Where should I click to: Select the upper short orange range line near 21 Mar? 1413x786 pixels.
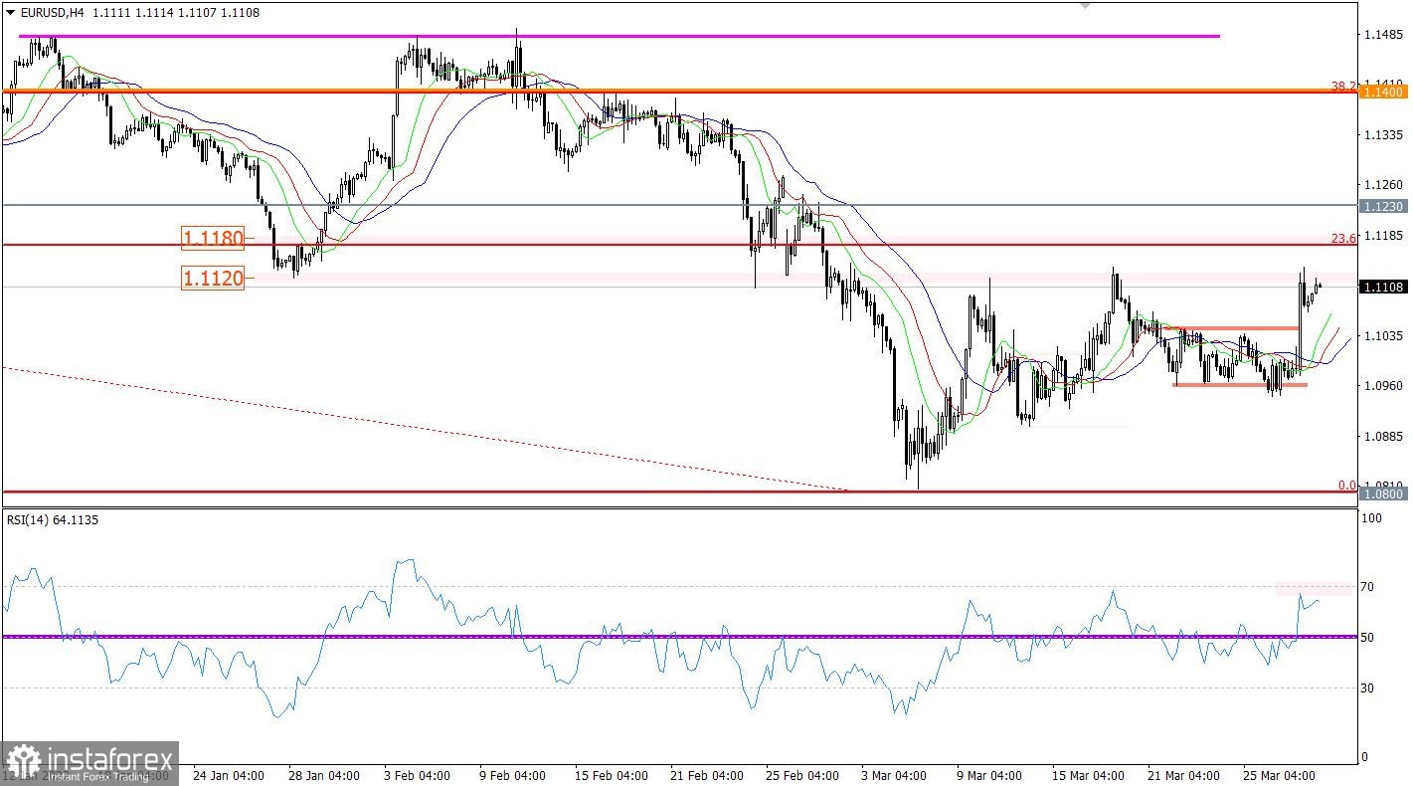[1233, 328]
